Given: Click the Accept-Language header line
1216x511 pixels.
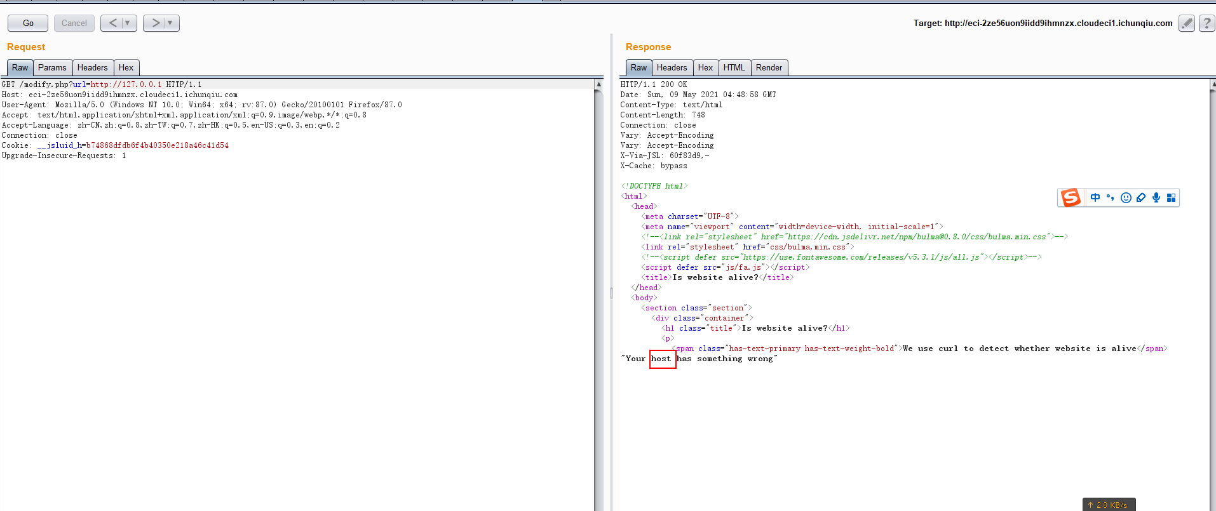Looking at the screenshot, I should (x=170, y=125).
